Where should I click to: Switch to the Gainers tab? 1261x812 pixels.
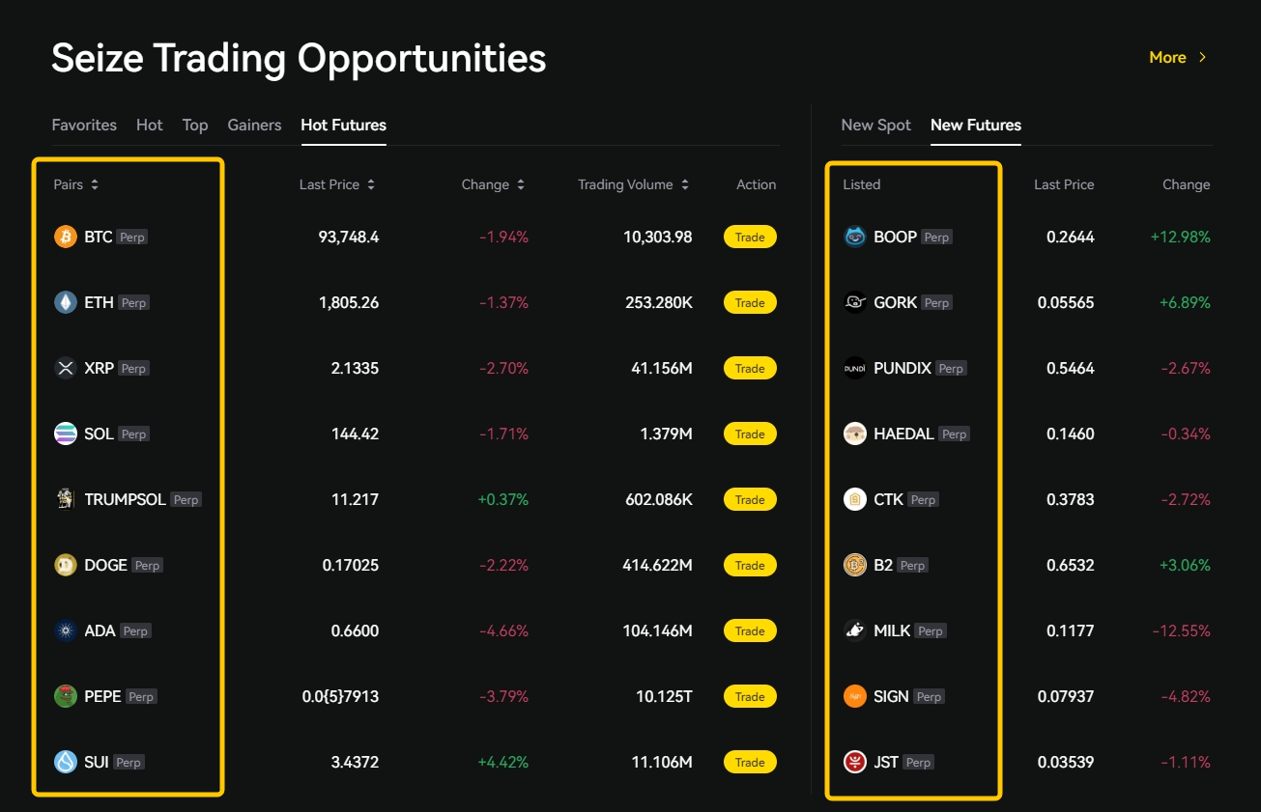254,125
